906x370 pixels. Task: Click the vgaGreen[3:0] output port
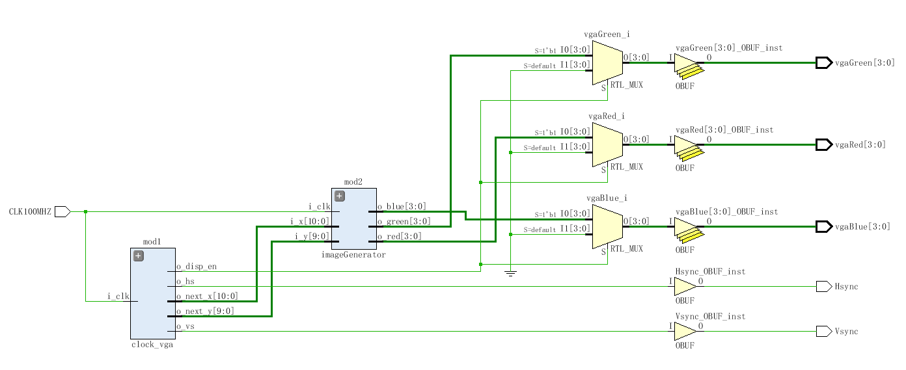click(x=824, y=63)
